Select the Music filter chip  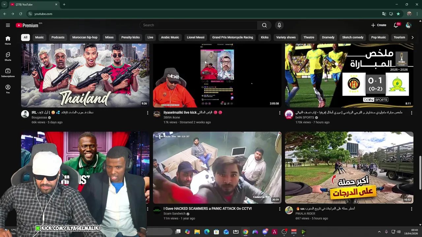point(39,37)
